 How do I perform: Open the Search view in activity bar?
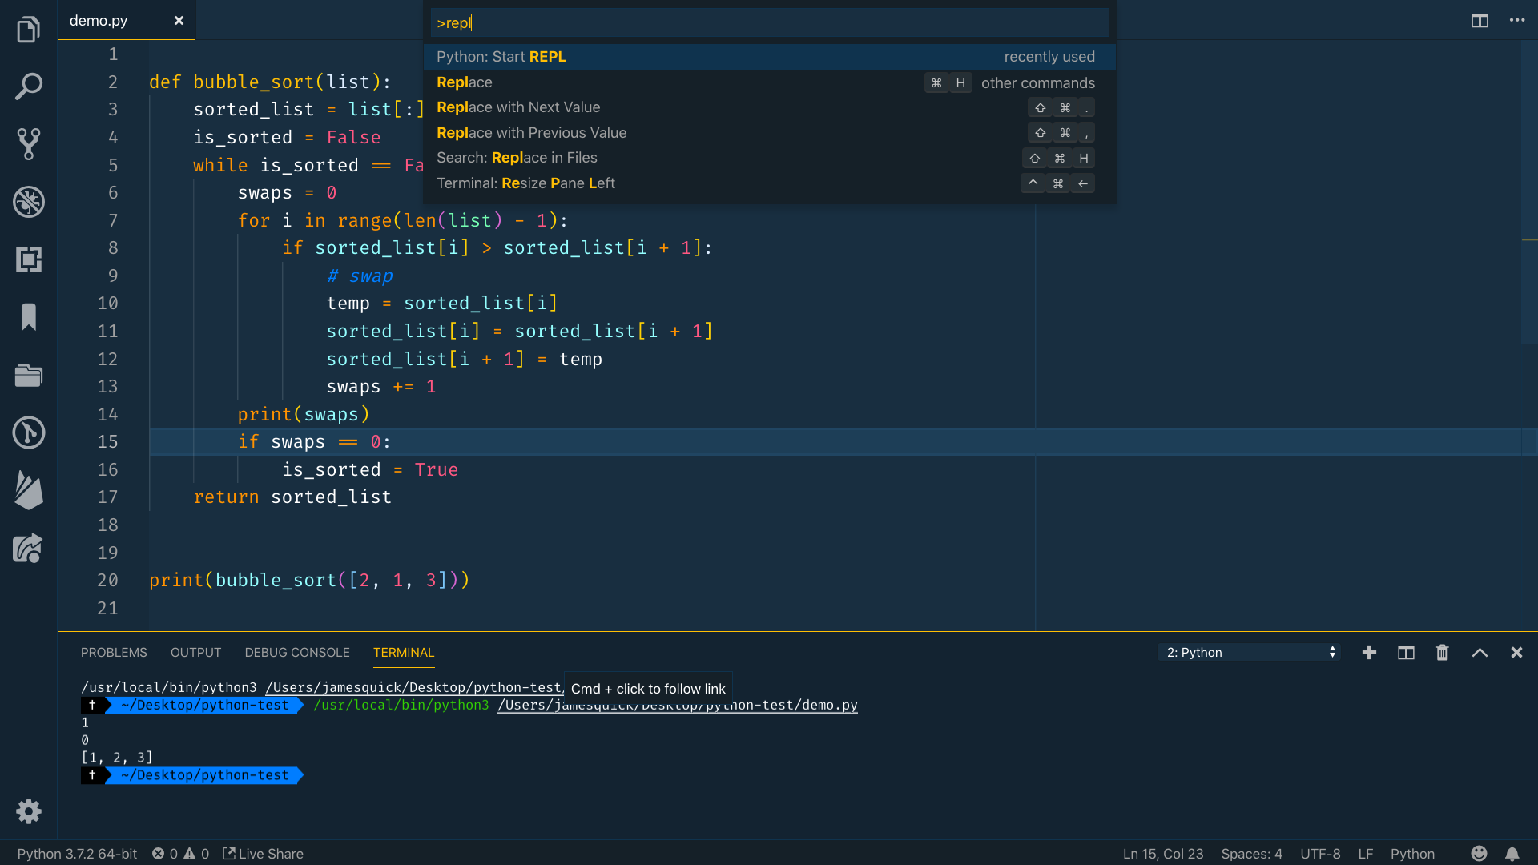(x=29, y=86)
